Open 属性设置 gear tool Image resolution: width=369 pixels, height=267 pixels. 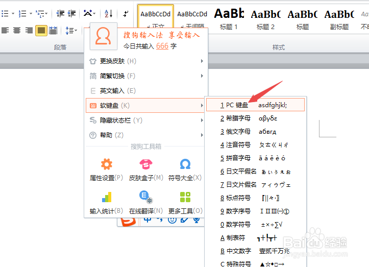coord(106,169)
